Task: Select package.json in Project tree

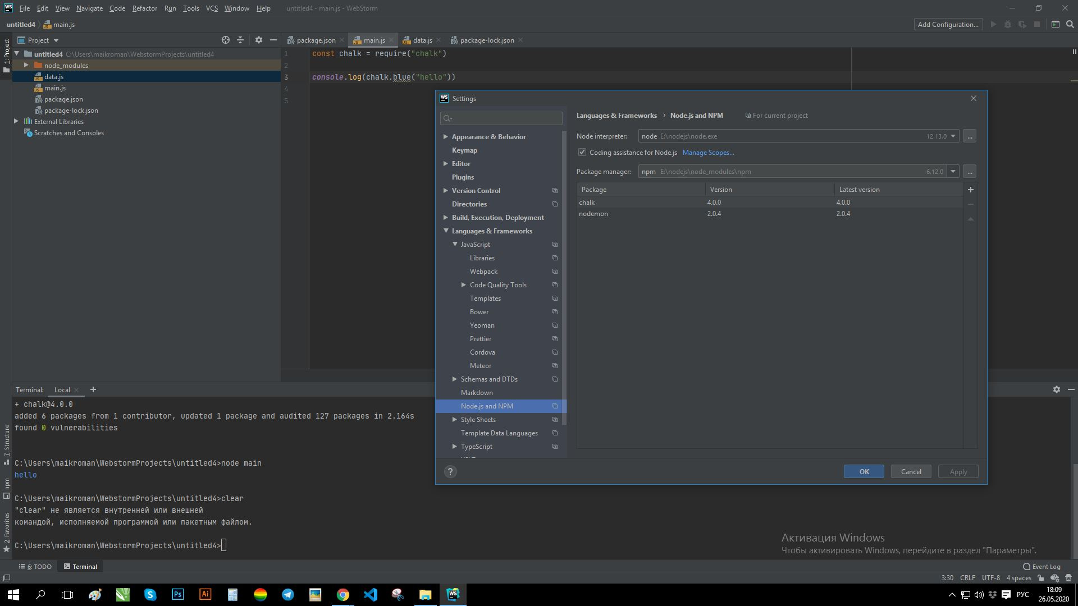Action: click(63, 99)
